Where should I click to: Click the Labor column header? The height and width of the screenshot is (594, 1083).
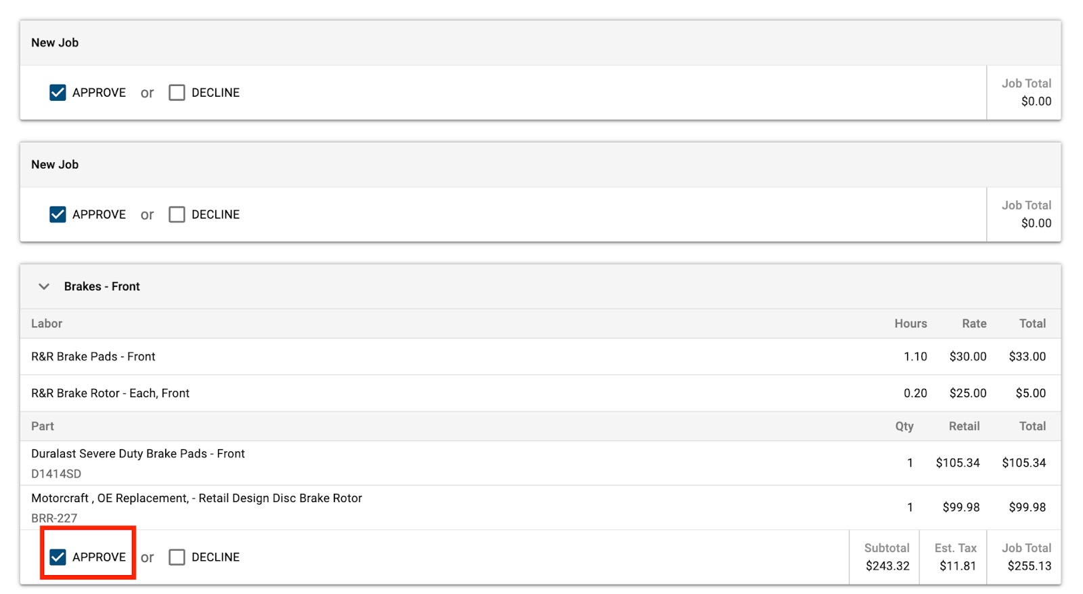point(47,323)
